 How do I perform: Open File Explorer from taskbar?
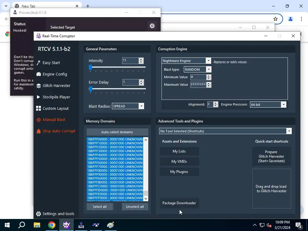pos(37,225)
